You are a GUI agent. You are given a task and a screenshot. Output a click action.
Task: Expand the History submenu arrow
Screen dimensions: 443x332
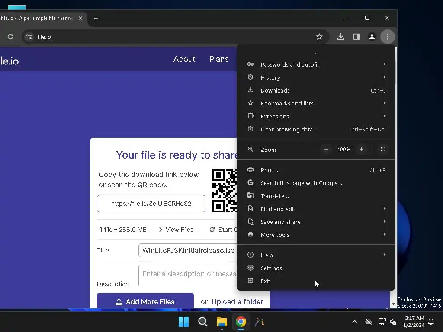click(385, 77)
